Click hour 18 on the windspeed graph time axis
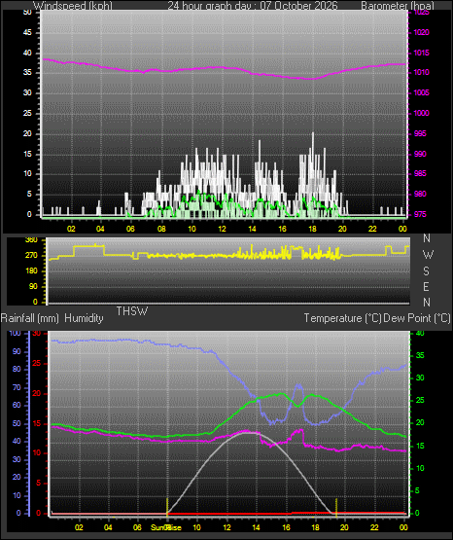Screen dimensions: 453x540 tap(312, 229)
